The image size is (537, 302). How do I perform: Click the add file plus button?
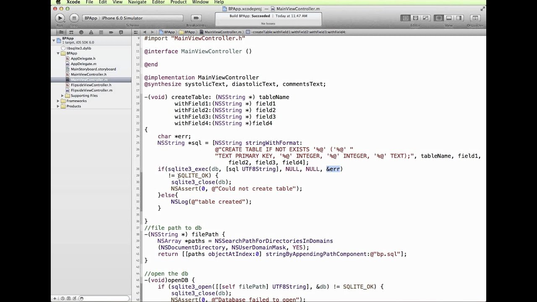(55, 298)
